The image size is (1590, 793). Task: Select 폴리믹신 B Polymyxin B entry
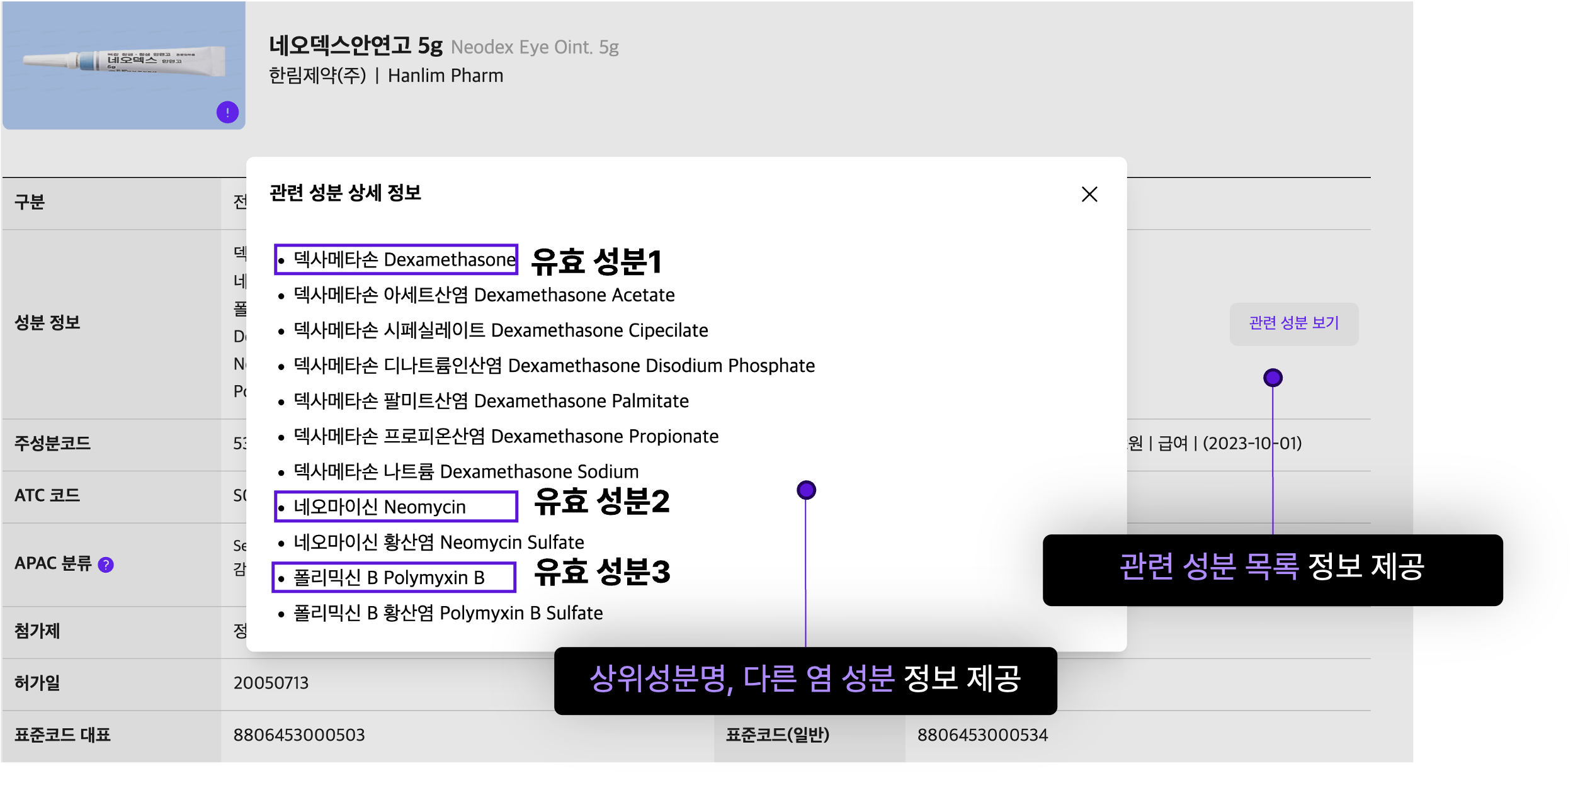click(x=389, y=577)
